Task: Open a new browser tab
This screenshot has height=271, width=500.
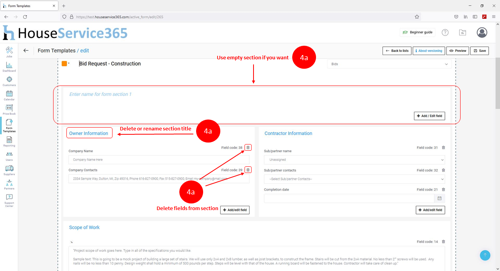Action: (x=64, y=6)
